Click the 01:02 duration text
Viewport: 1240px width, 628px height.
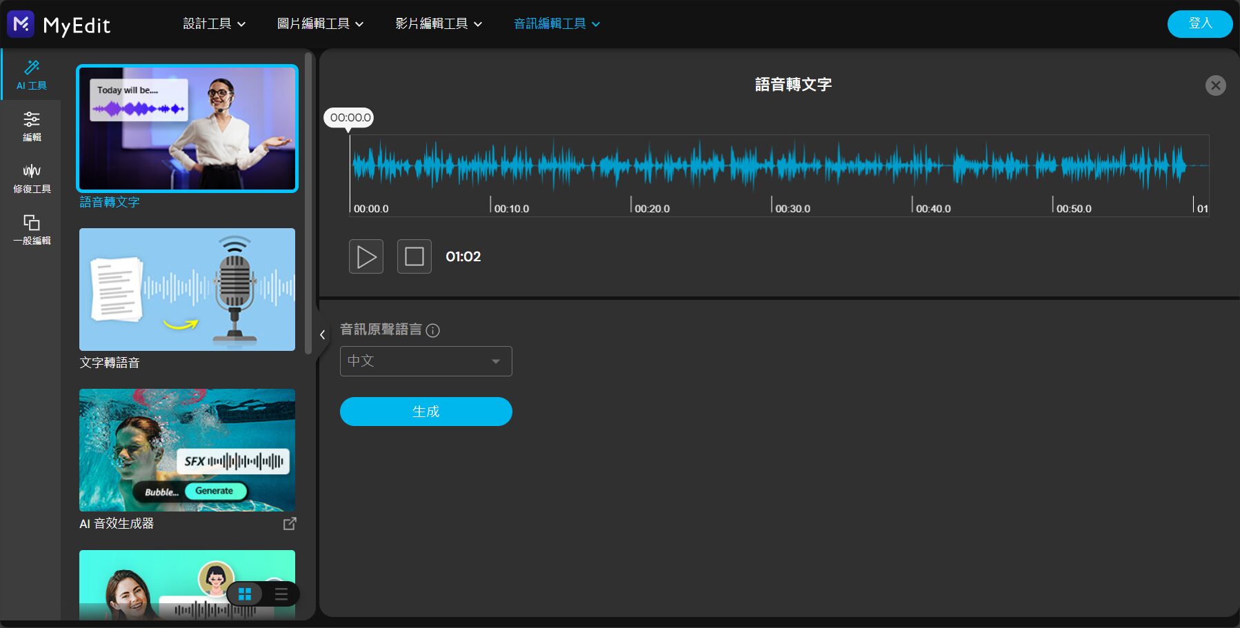coord(463,256)
